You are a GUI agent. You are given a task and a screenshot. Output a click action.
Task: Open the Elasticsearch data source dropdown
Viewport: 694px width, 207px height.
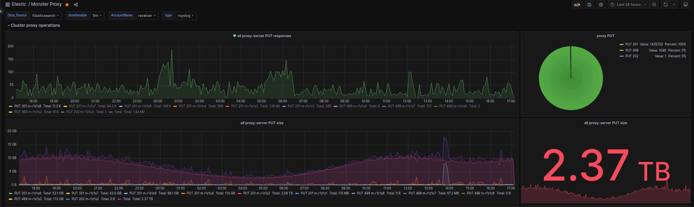pyautogui.click(x=46, y=16)
